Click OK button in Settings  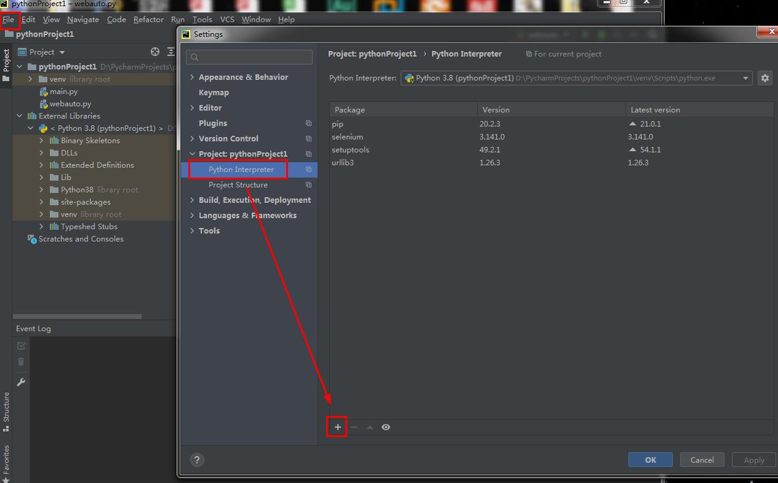point(651,460)
